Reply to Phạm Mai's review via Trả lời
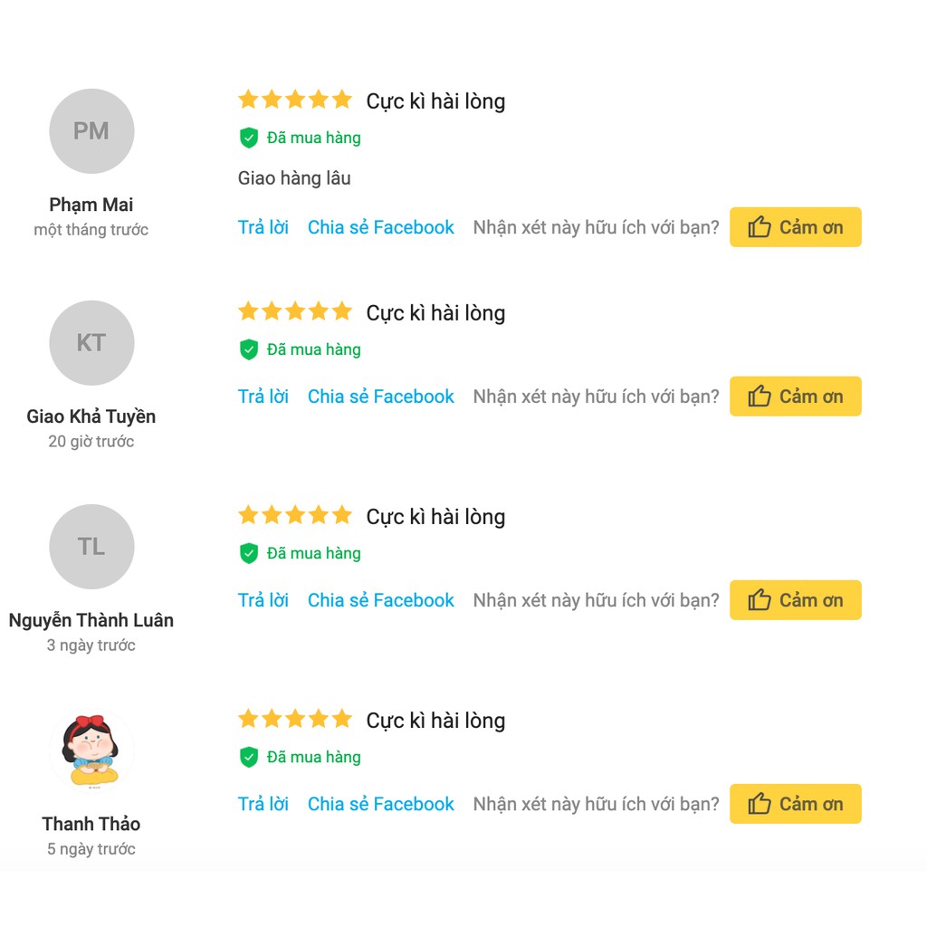This screenshot has width=927, height=927. pos(263,227)
